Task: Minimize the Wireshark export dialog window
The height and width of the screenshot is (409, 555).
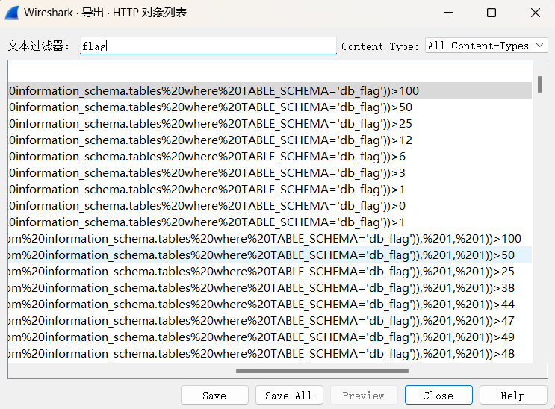Action: (448, 13)
